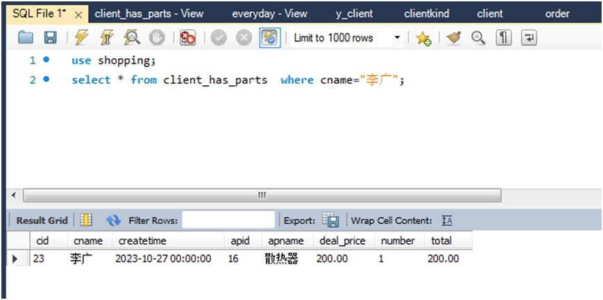Image resolution: width=603 pixels, height=300 pixels.
Task: Toggle the grid form editor icon
Action: point(86,220)
